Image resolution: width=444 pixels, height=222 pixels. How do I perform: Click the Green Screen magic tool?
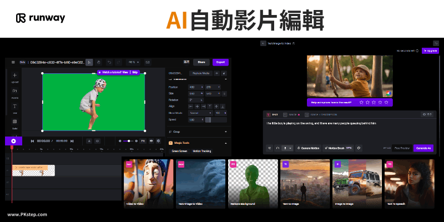pyautogui.click(x=179, y=151)
